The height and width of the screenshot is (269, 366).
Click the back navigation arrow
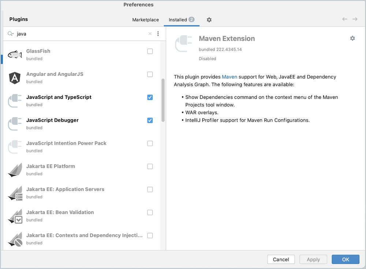(x=344, y=19)
